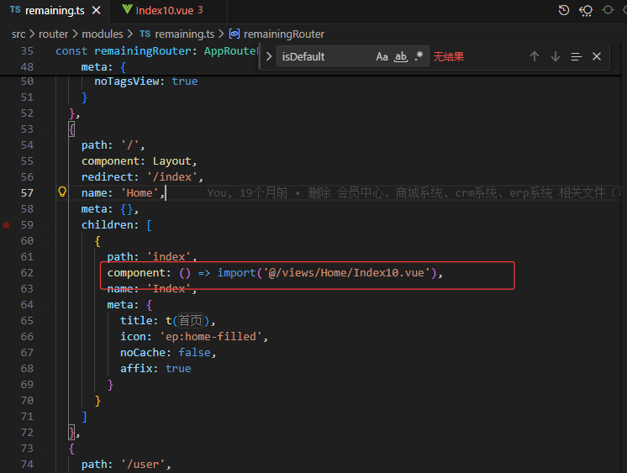Viewport: 627px width, 473px height.
Task: Click the lightbulb code action icon
Action: 61,192
